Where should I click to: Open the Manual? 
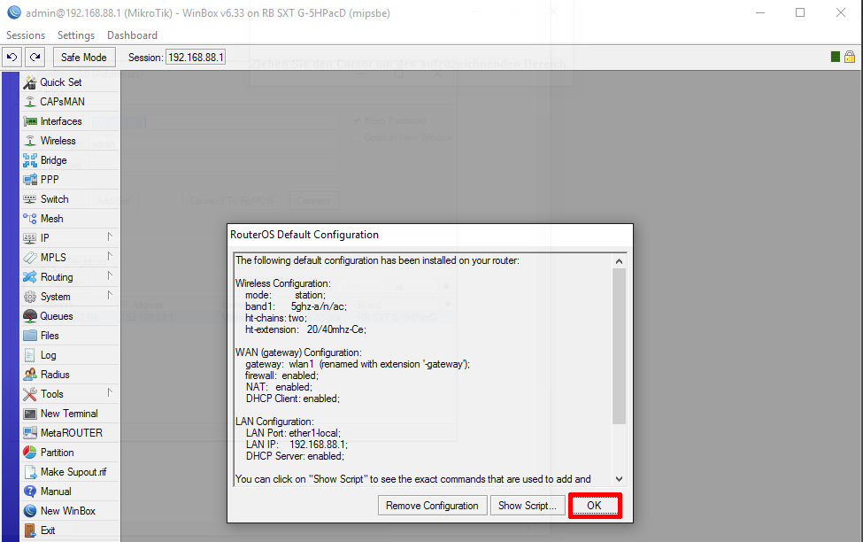click(x=70, y=492)
